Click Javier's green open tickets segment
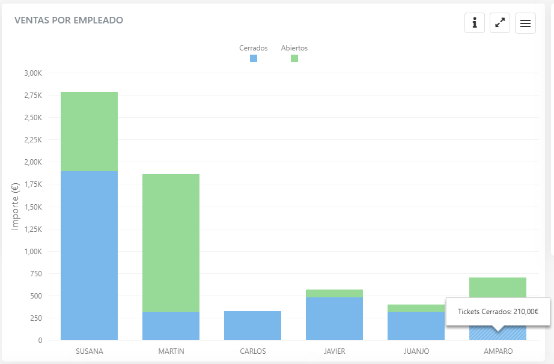This screenshot has width=554, height=364. pos(334,293)
